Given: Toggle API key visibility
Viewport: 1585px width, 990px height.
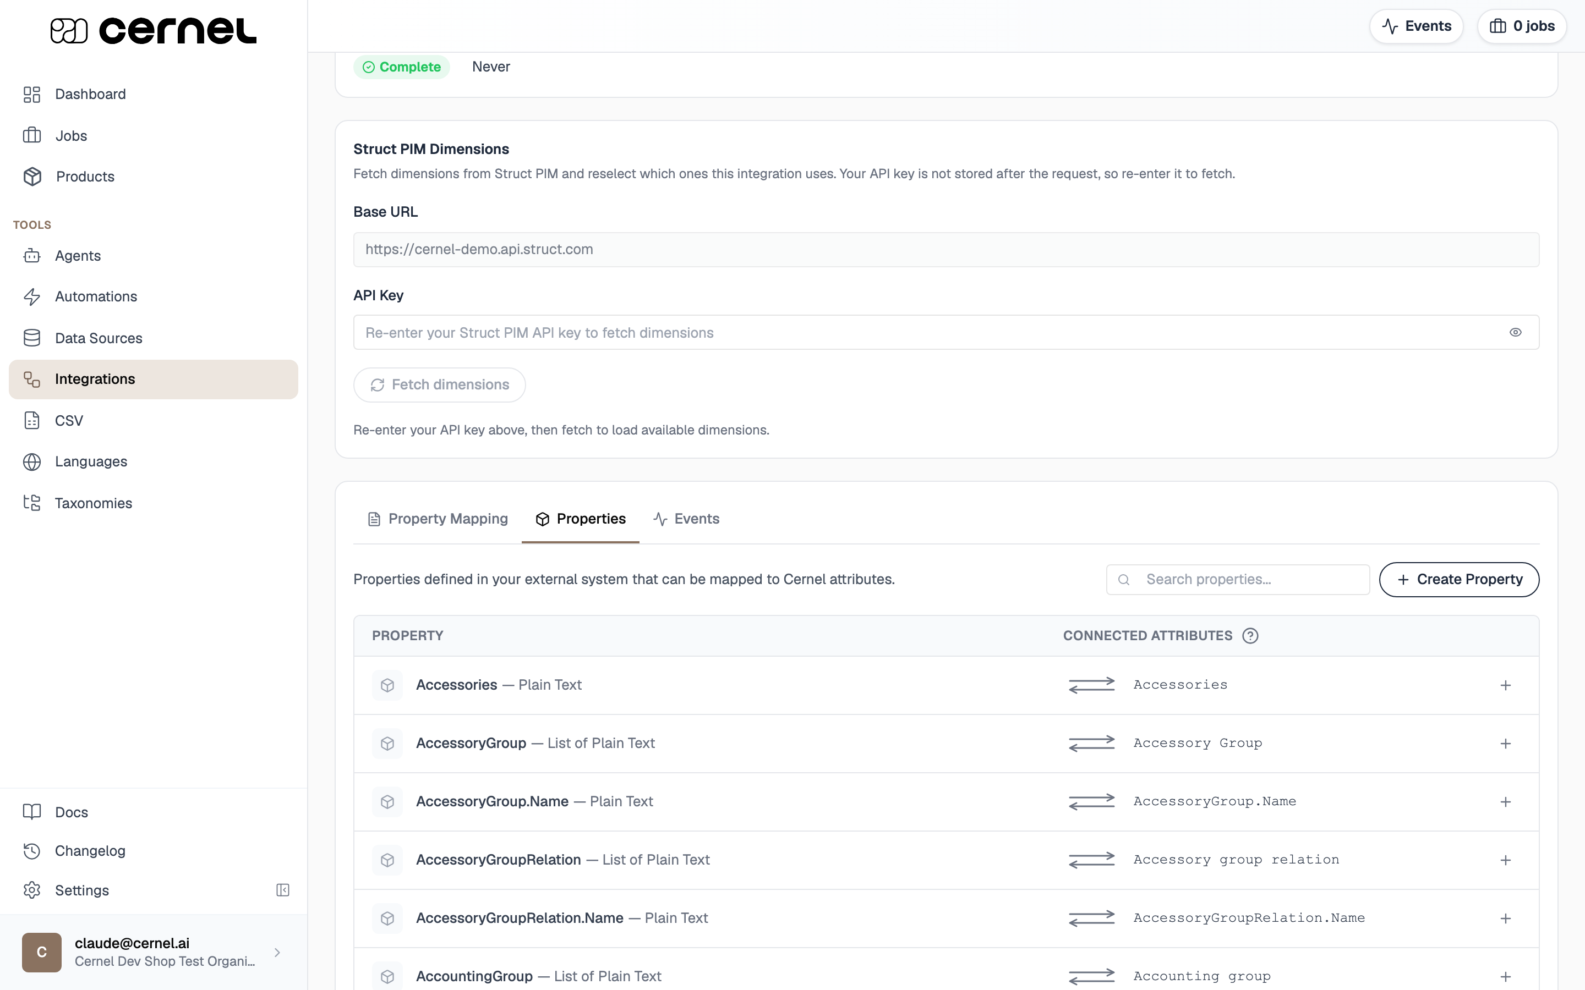Looking at the screenshot, I should tap(1515, 333).
